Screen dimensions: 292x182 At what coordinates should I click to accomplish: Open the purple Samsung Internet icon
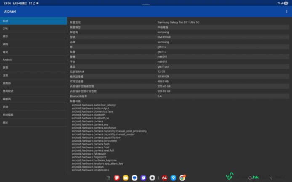tap(143, 178)
